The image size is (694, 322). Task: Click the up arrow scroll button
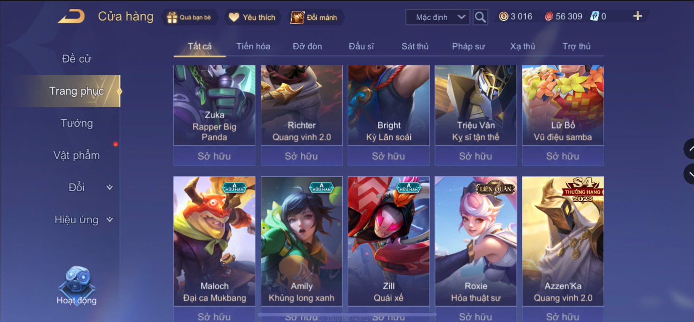click(x=689, y=149)
